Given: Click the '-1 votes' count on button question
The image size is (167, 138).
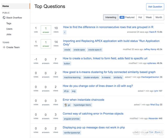Looking at the screenshot, I should tap(36, 61).
